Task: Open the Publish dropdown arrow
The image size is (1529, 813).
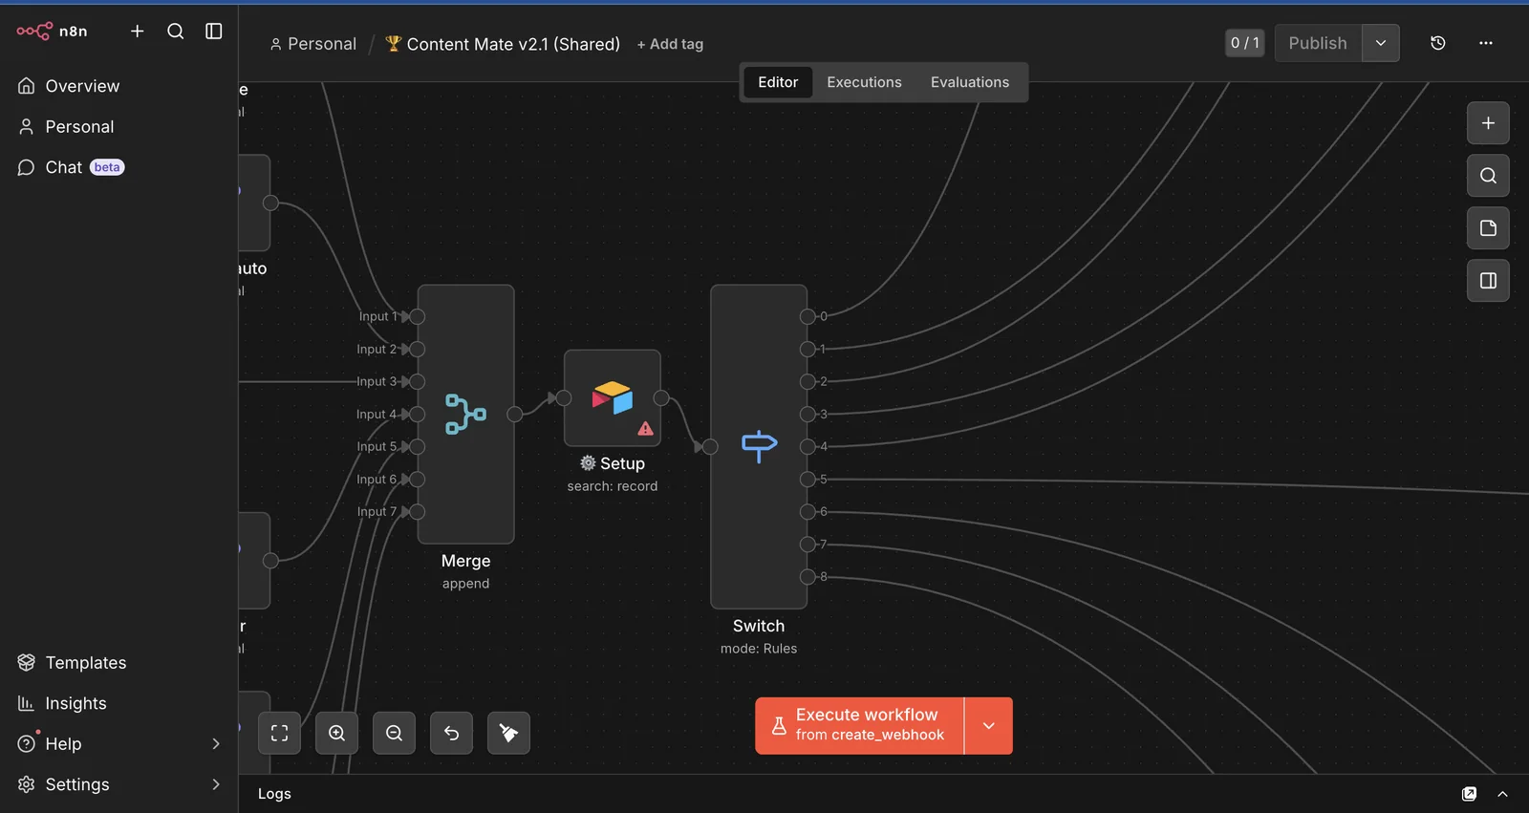Action: pos(1380,43)
